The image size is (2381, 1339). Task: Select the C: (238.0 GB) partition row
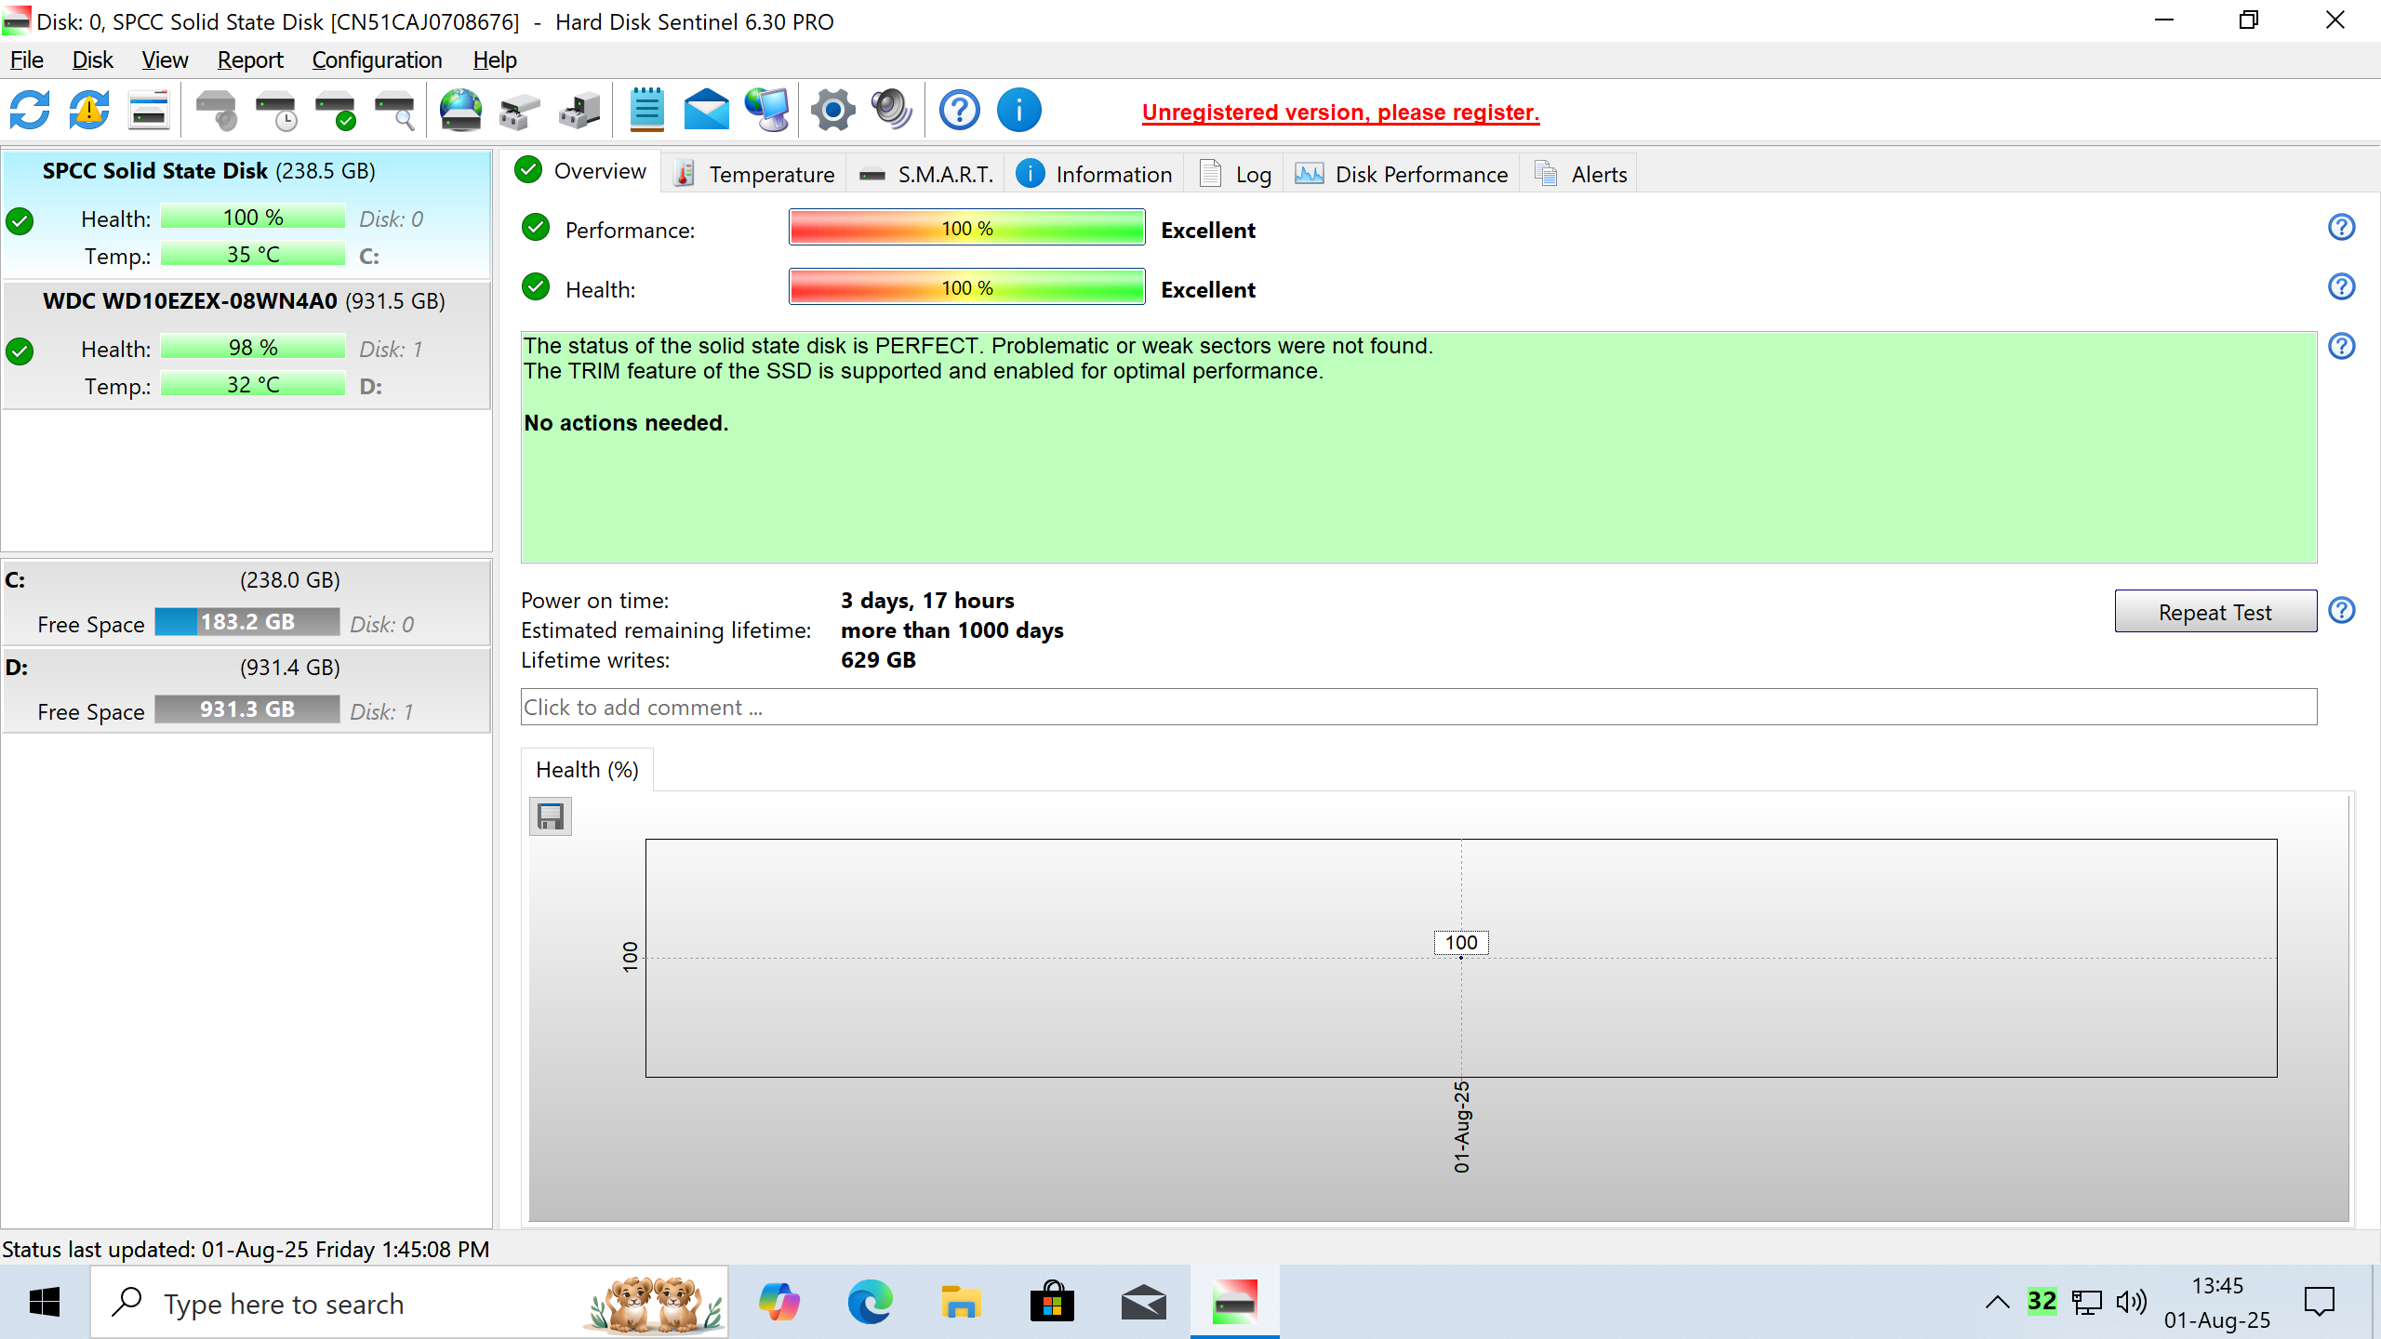[246, 603]
